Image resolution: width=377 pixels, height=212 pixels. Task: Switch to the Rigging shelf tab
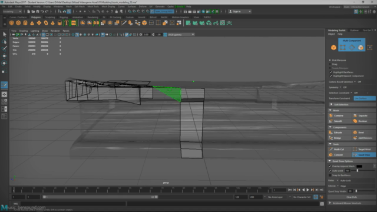point(64,17)
